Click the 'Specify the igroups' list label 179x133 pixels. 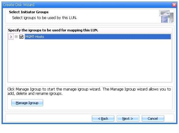click(53, 30)
